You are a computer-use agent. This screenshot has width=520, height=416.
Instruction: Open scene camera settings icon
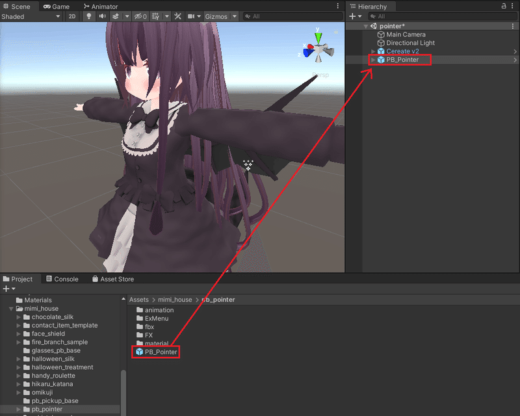coord(191,16)
